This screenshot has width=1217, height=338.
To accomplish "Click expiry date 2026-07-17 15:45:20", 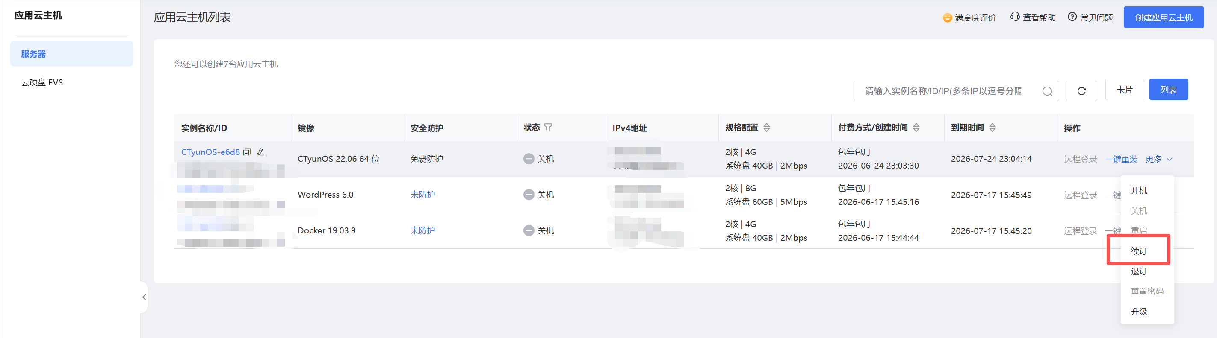I will pos(991,231).
